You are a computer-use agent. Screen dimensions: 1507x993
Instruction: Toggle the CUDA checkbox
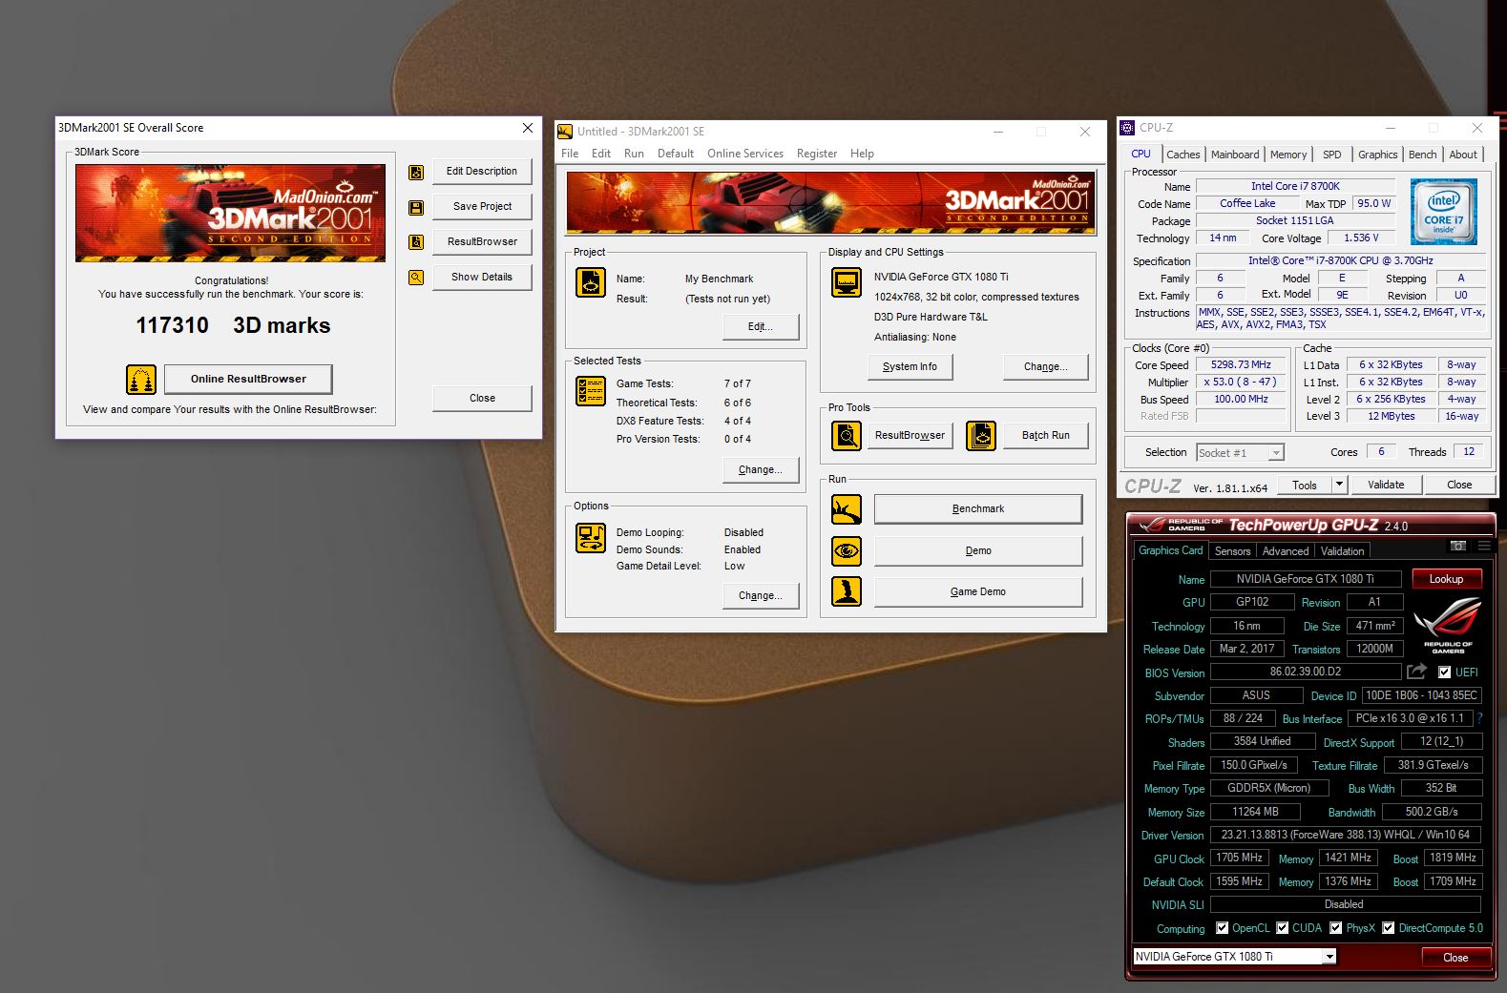tap(1282, 928)
